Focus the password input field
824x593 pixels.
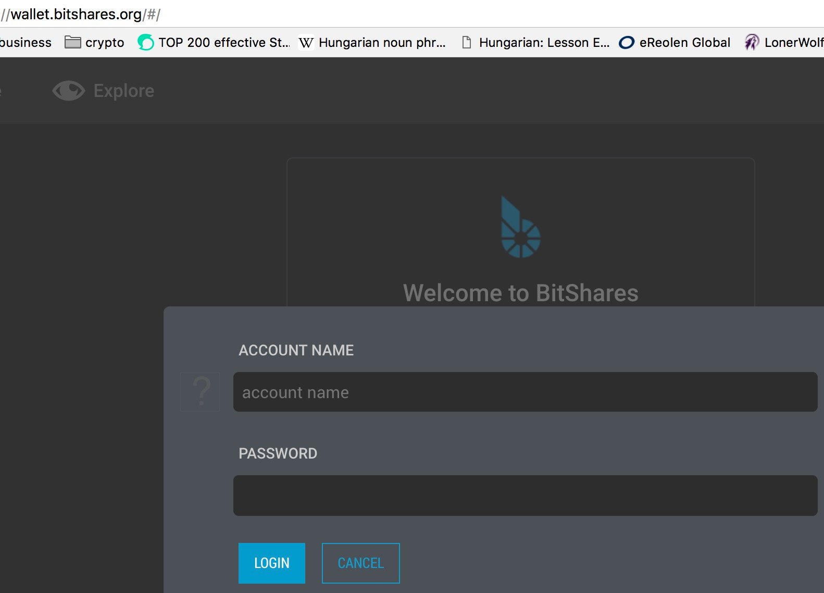(x=525, y=496)
